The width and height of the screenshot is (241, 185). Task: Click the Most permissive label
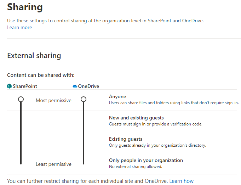53,100
